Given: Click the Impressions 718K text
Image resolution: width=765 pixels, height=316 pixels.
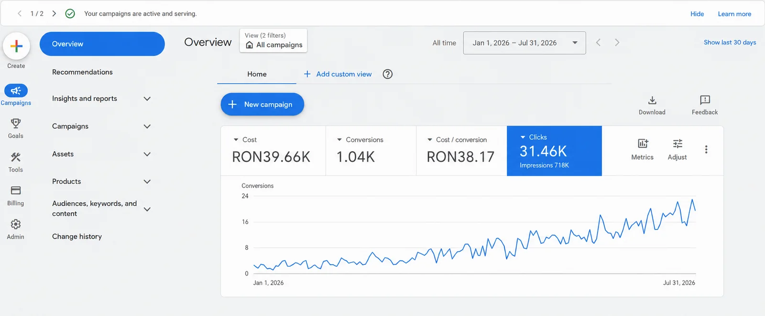Looking at the screenshot, I should (544, 165).
